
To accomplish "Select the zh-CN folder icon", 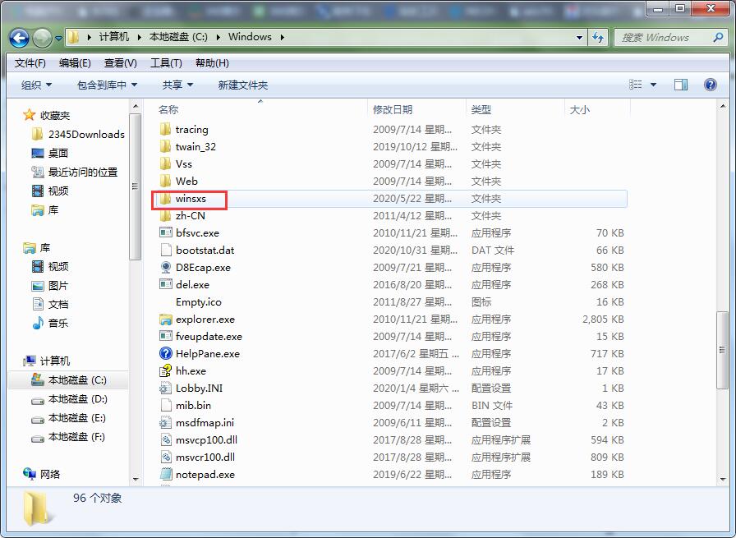I will (165, 215).
